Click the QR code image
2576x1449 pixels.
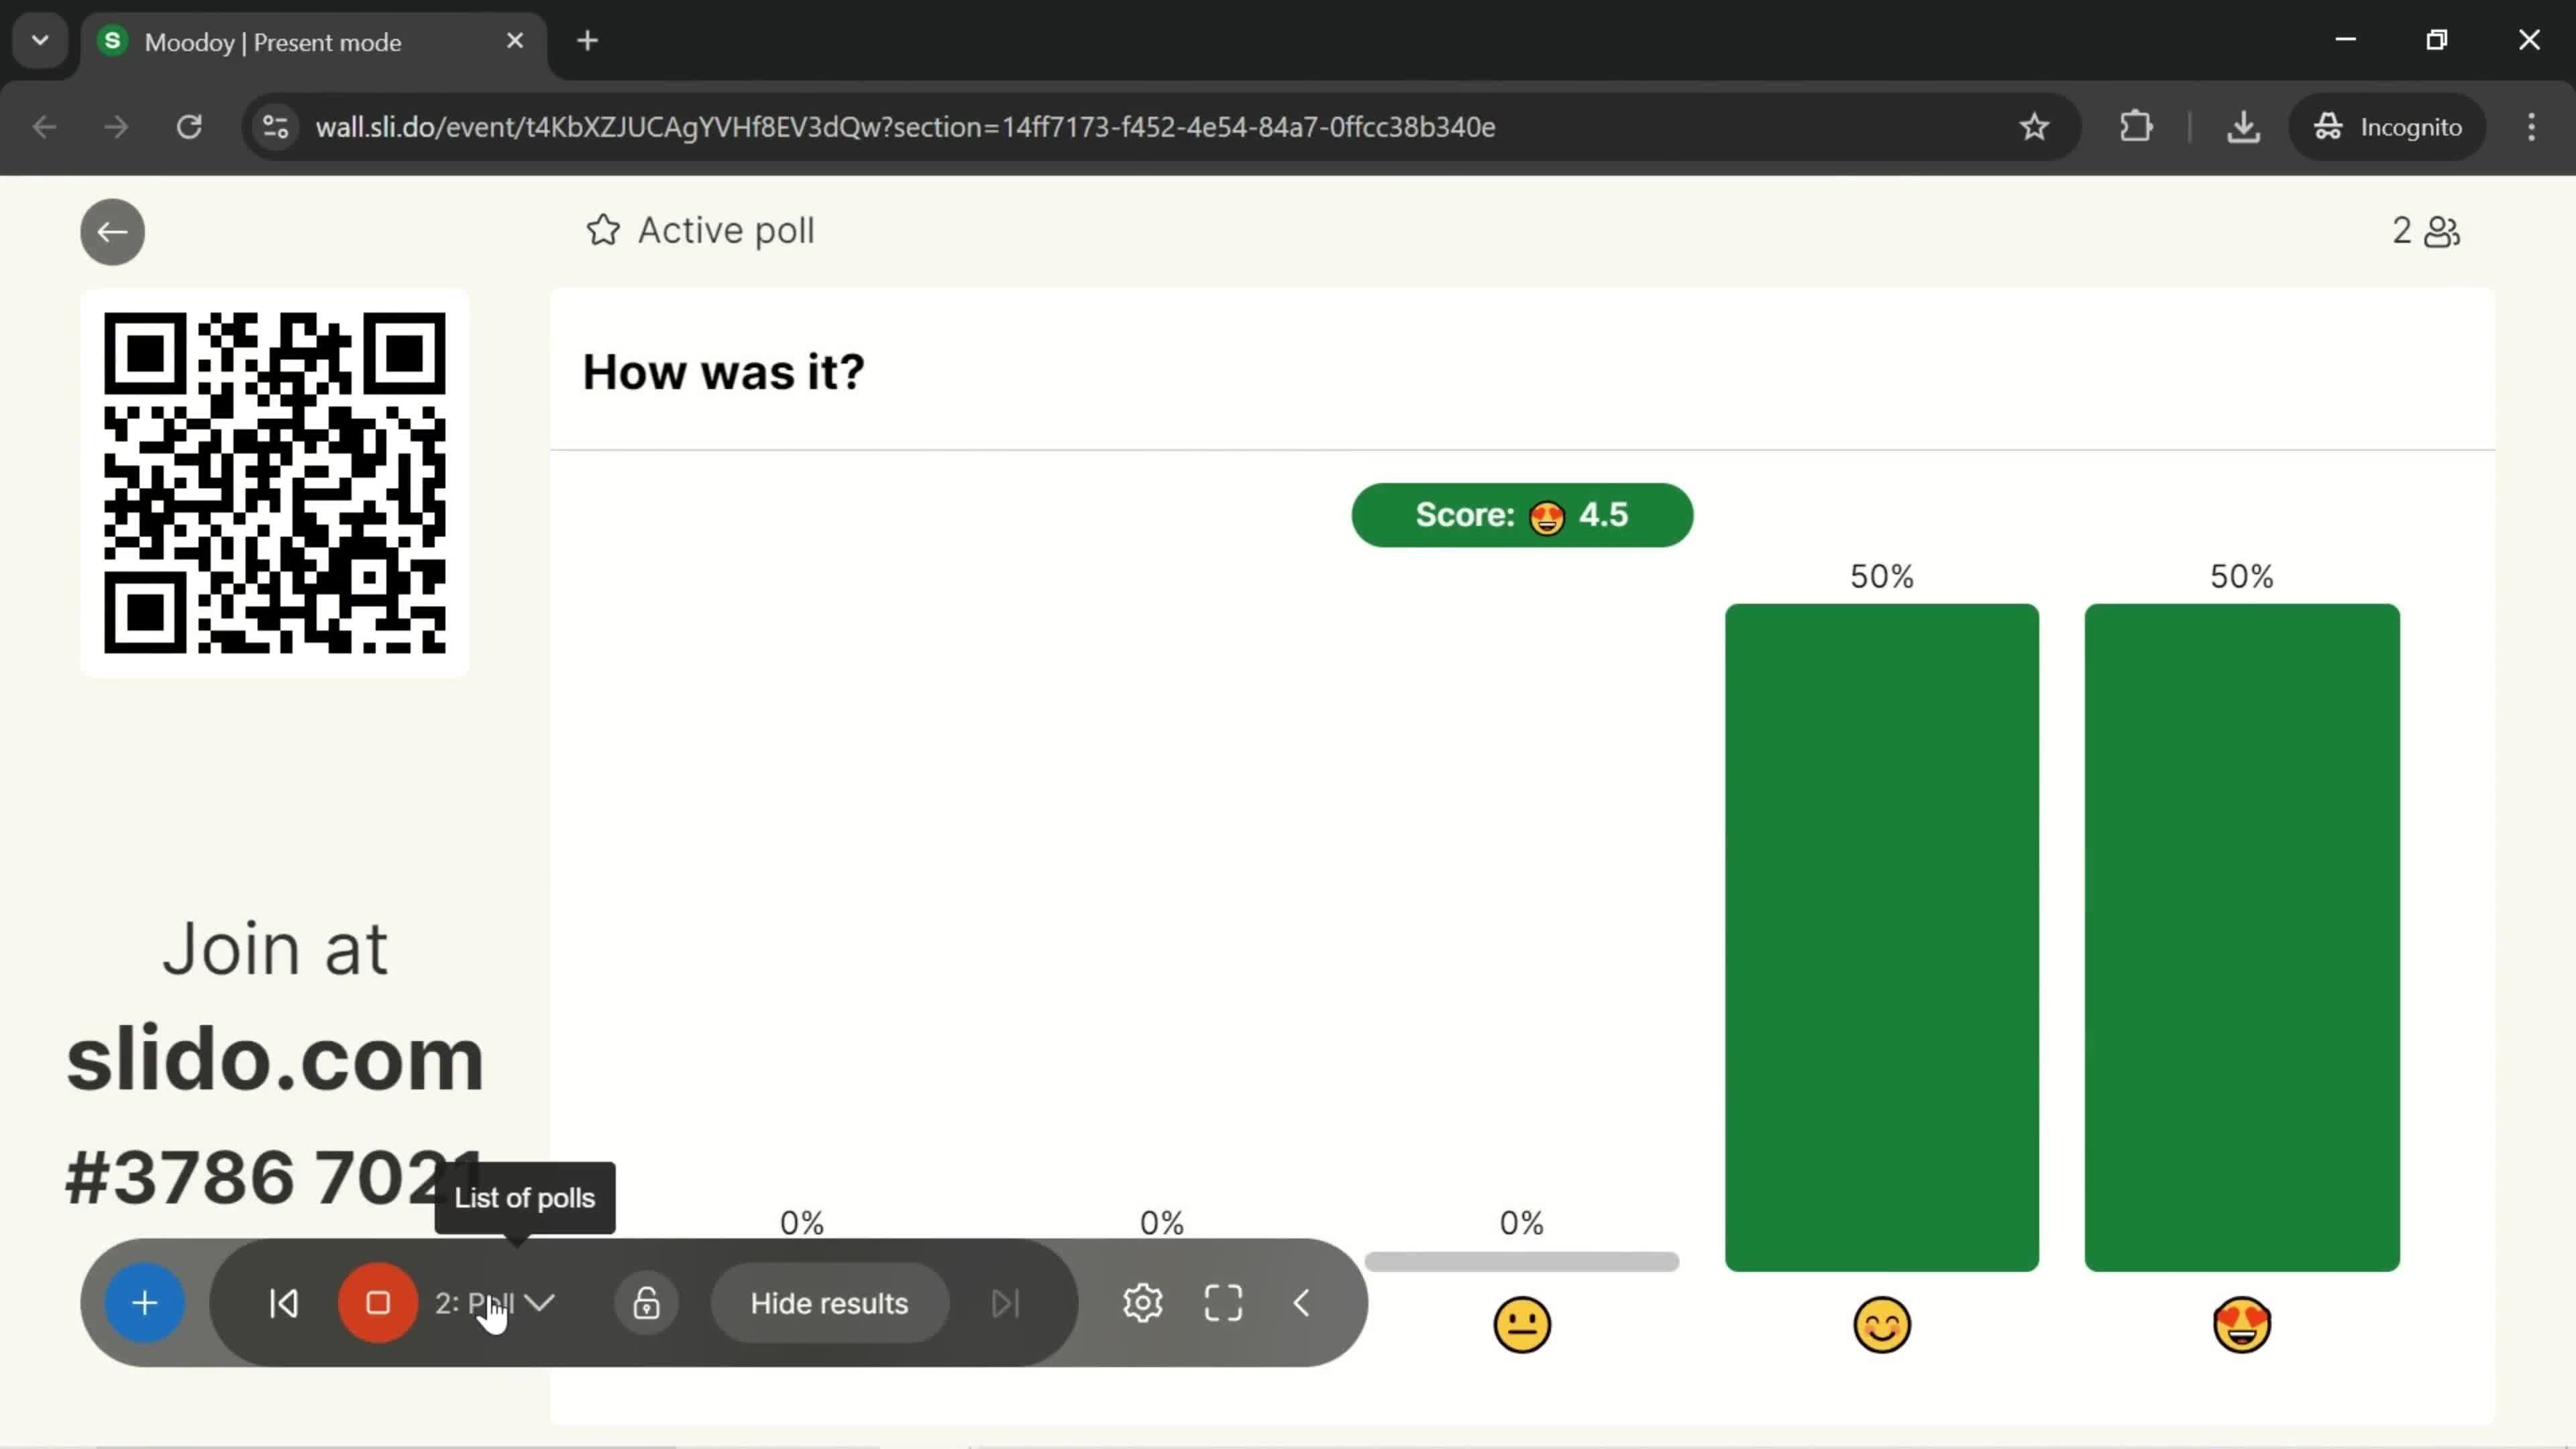point(275,483)
